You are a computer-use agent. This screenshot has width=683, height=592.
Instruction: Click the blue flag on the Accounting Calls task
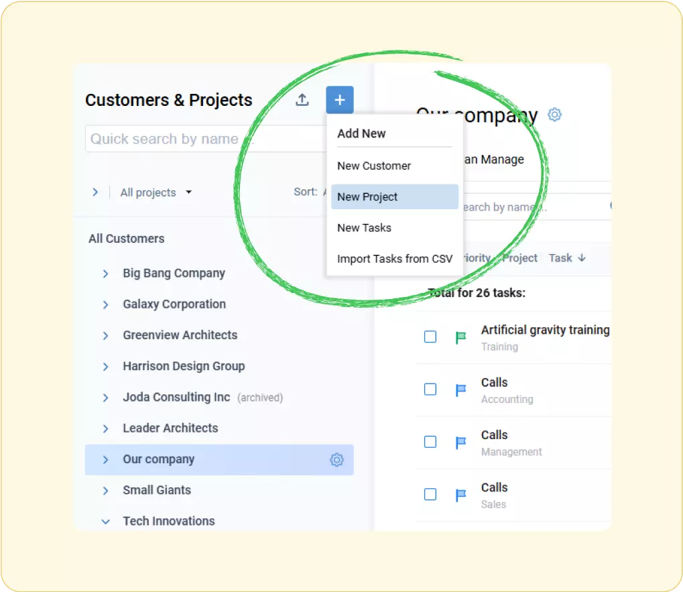point(460,390)
